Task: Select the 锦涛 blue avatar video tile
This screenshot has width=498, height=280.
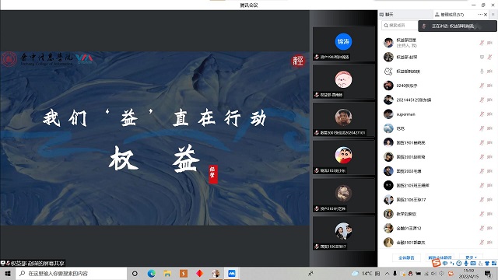Action: 343,44
